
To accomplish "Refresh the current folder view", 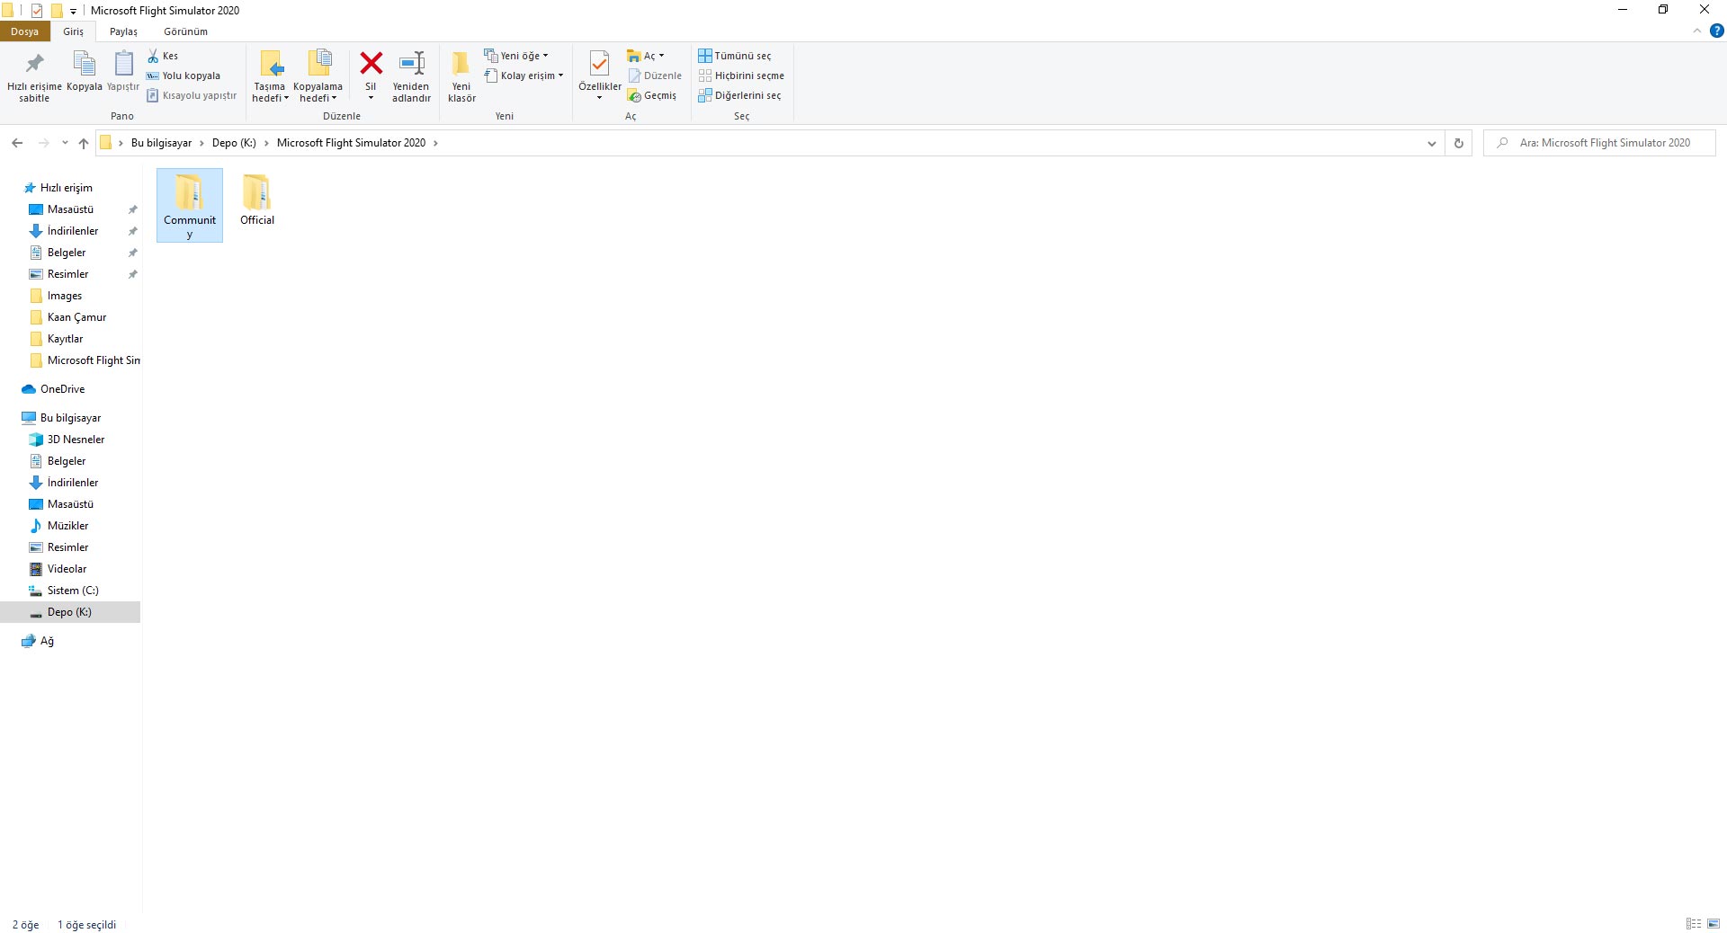I will tap(1458, 143).
